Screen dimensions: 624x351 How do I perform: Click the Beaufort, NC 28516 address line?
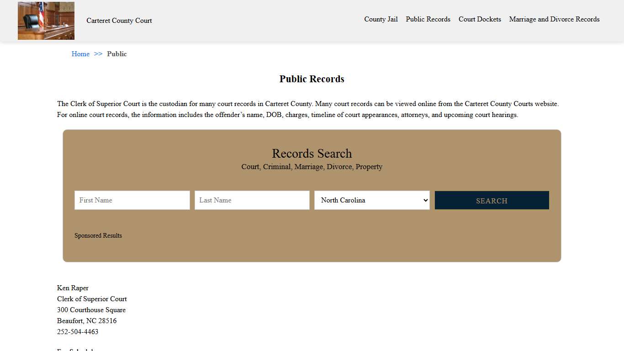coord(87,321)
